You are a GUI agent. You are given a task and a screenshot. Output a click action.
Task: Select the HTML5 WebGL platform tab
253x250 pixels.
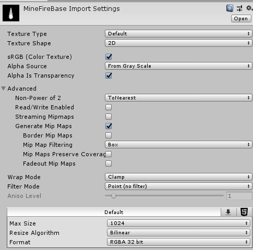pos(244,212)
